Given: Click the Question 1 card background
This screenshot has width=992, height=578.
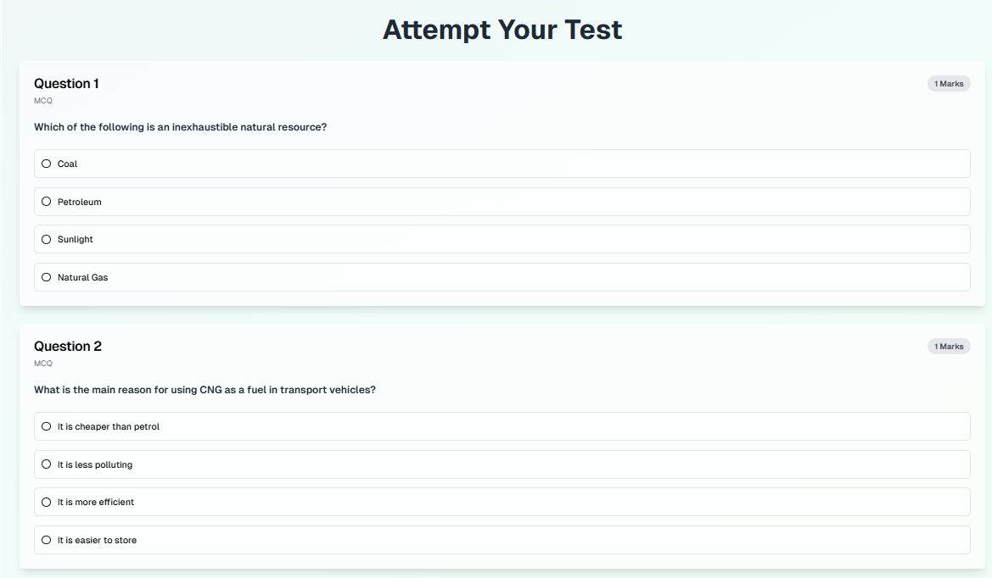Looking at the screenshot, I should [509, 297].
